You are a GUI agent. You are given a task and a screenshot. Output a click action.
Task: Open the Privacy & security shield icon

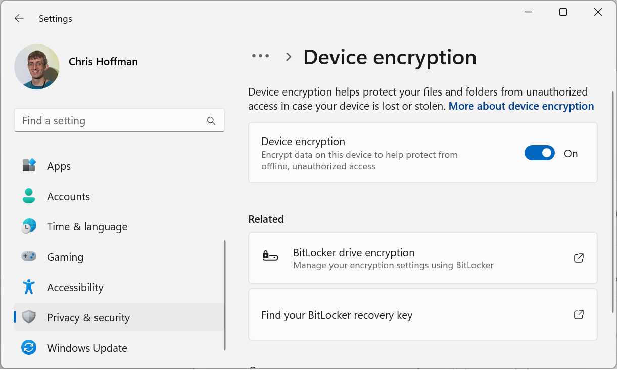pos(29,317)
